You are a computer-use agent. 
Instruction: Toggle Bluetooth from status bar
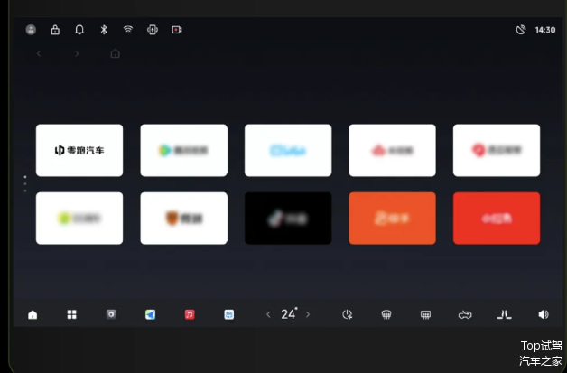point(104,30)
